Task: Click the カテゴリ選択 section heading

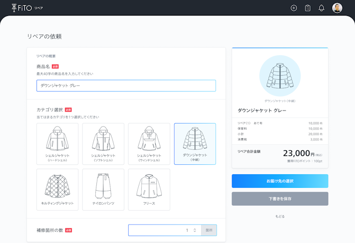Action: click(49, 110)
